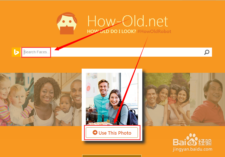Viewport: 225px width, 157px height.
Task: Click the Use This Photo button
Action: click(x=112, y=133)
